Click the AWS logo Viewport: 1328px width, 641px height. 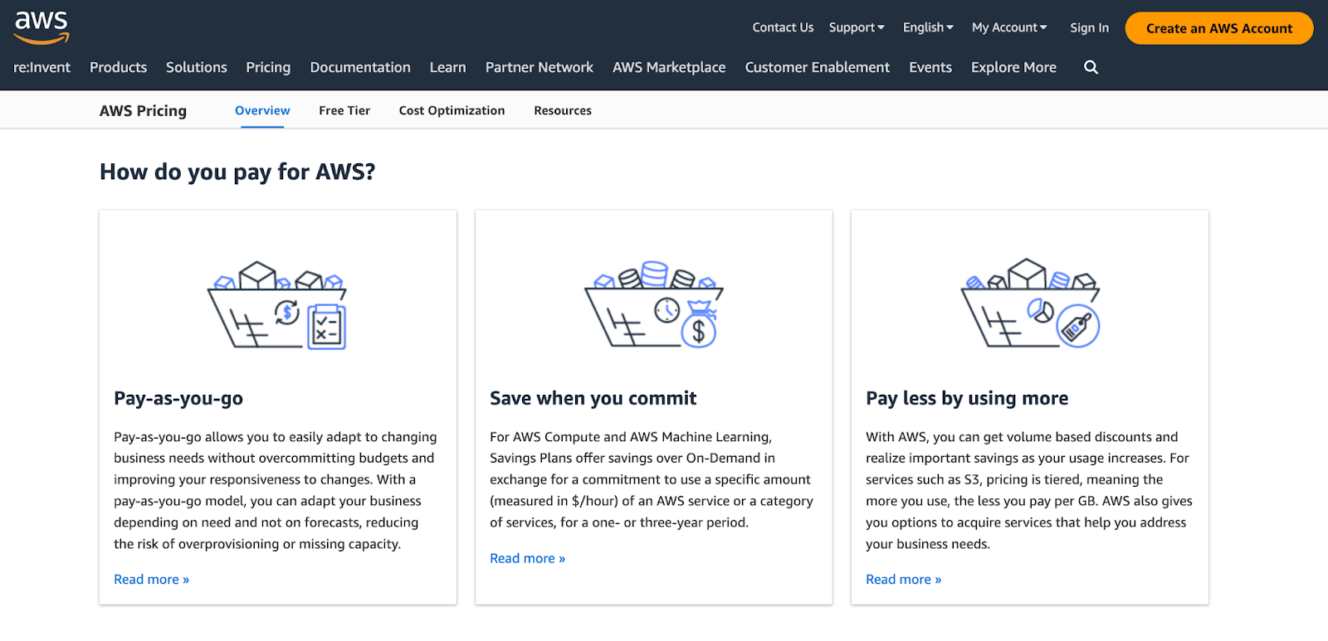point(41,27)
